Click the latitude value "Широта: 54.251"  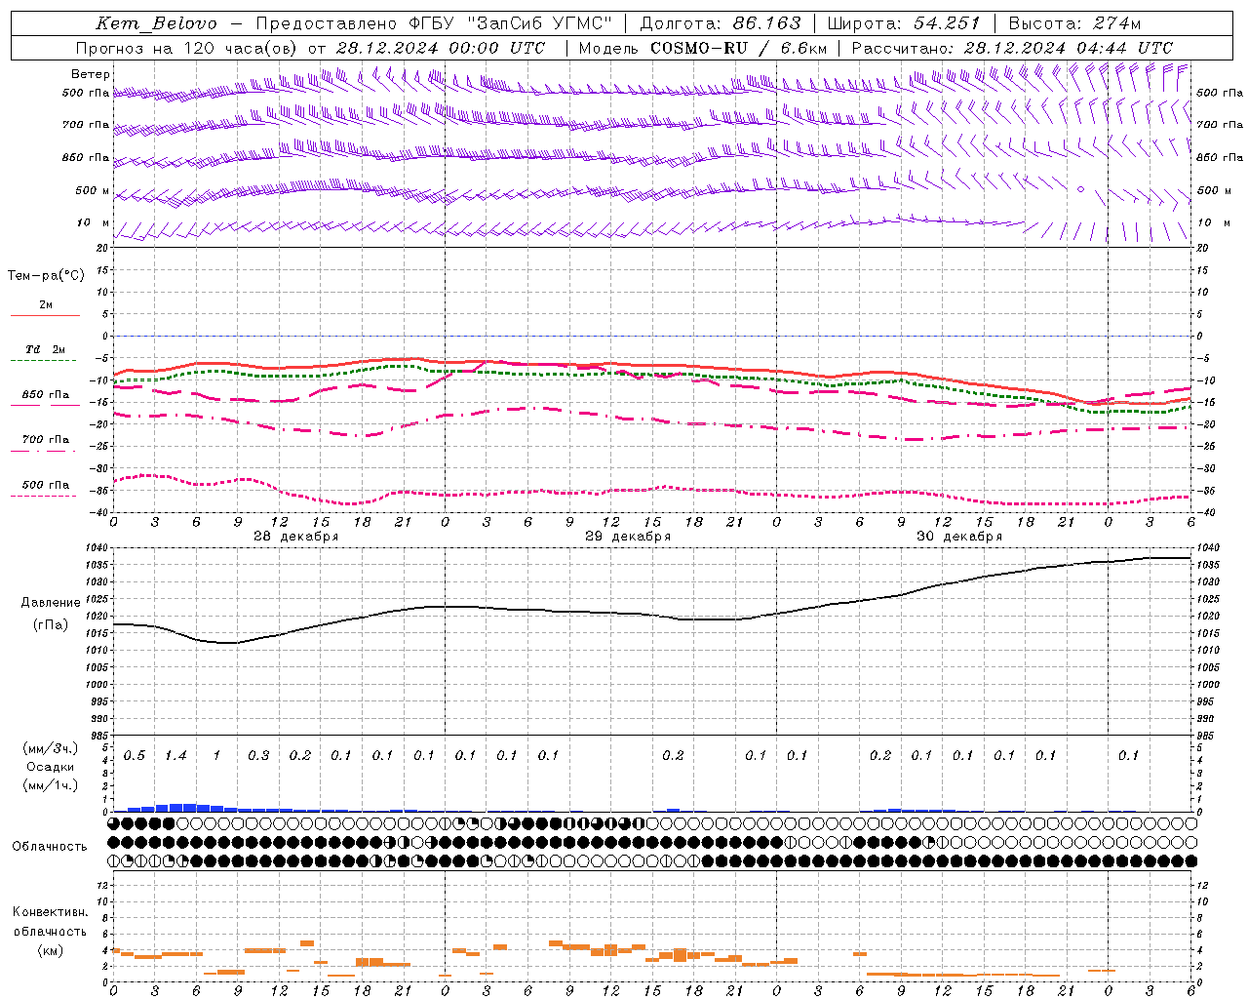[x=904, y=23]
